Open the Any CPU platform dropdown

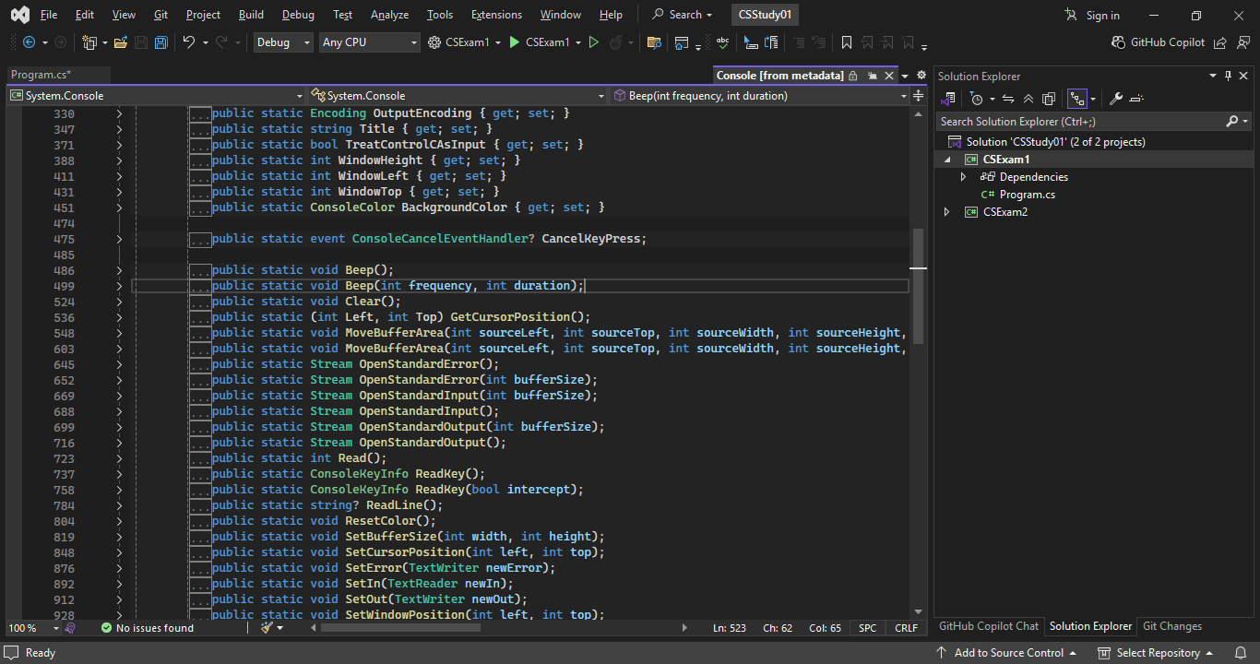369,42
